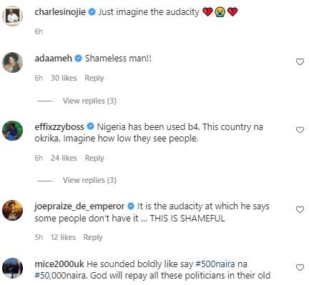Open the charlesinojie username link
Screen dimensions: 309x285
[x=60, y=12]
